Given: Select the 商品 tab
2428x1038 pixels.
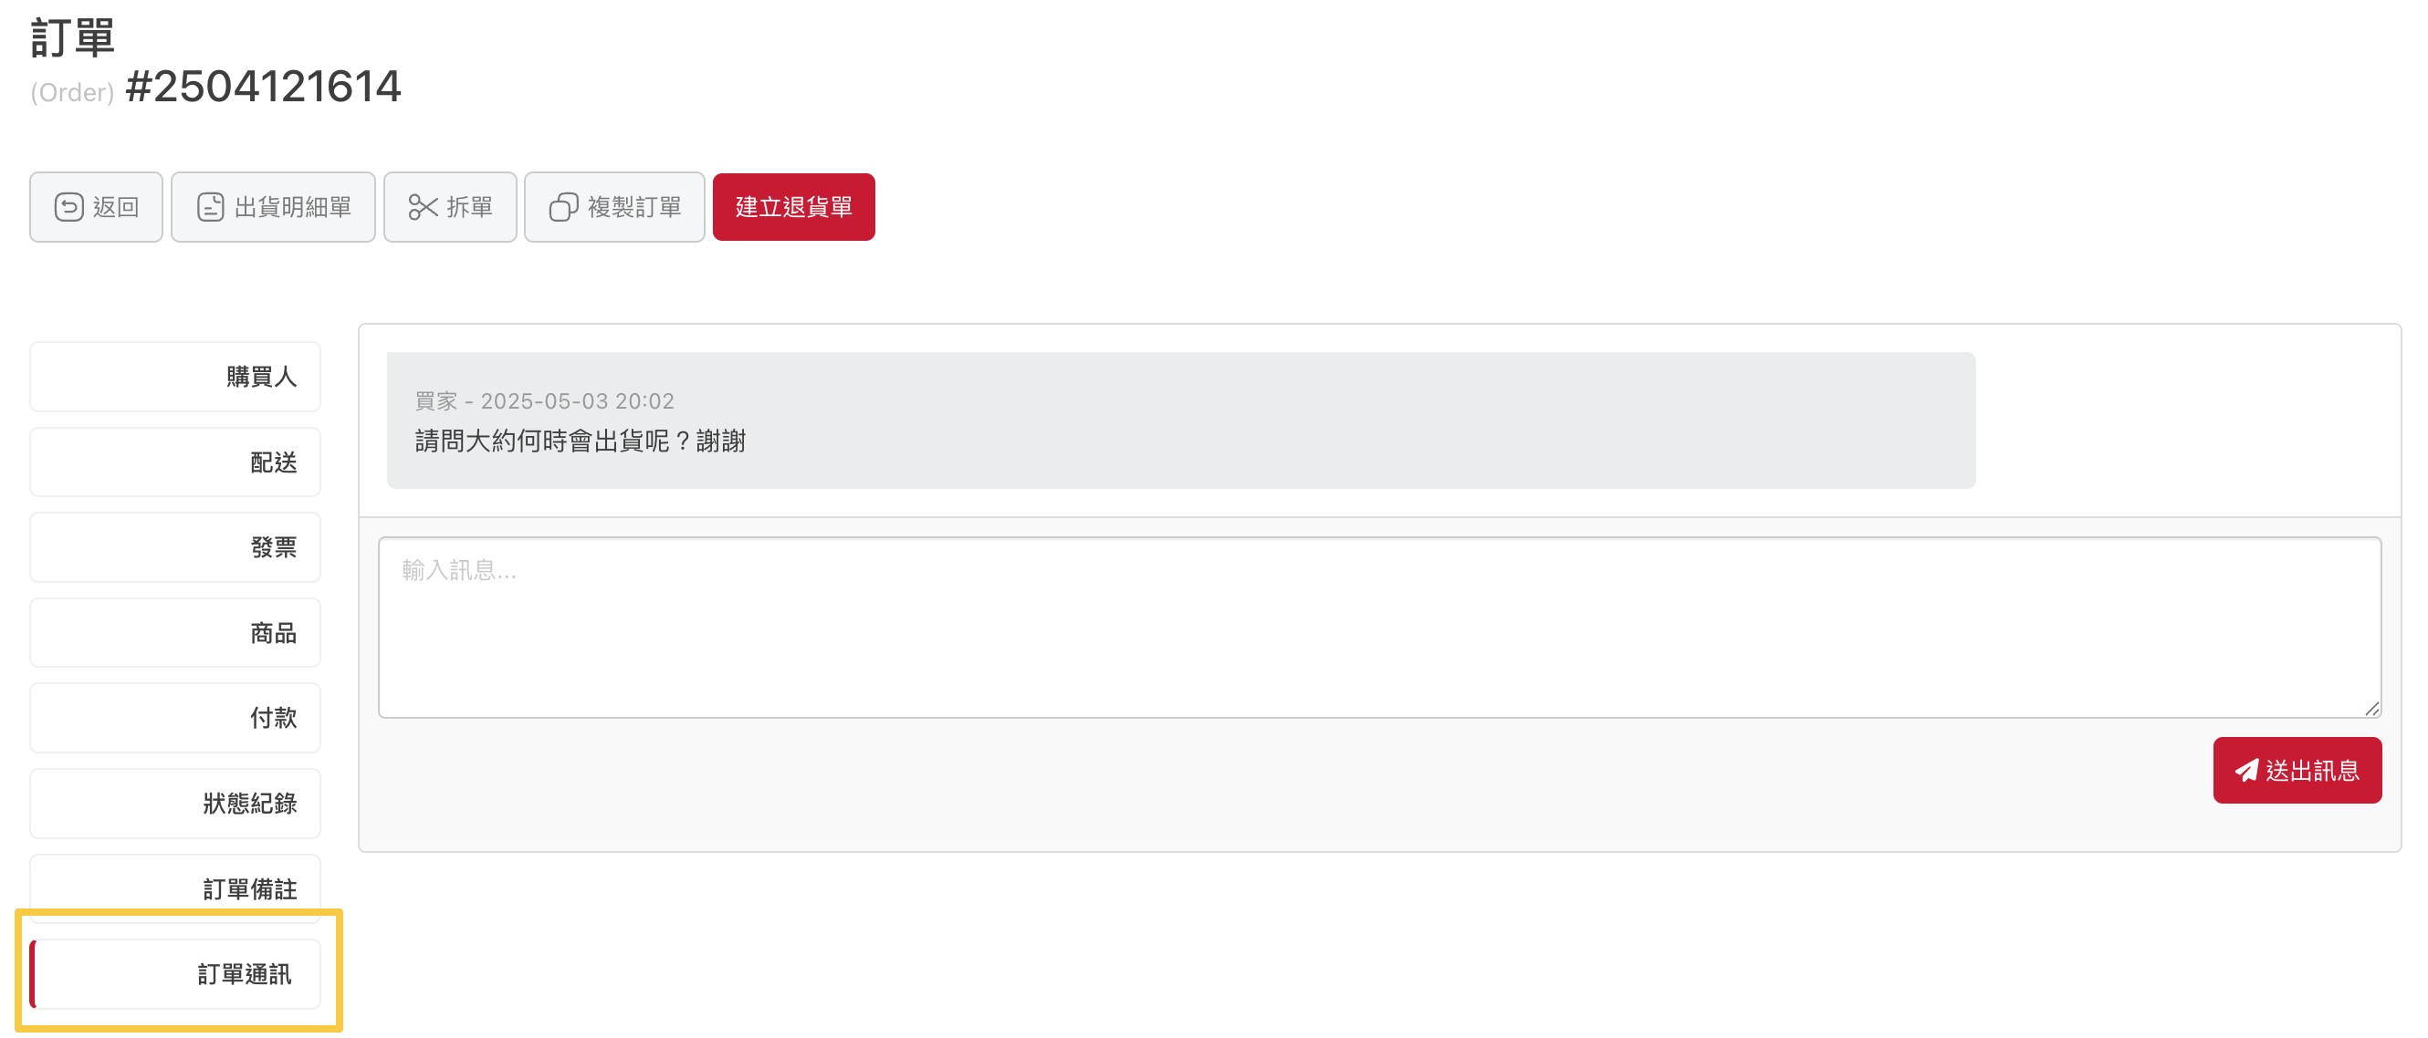Looking at the screenshot, I should 175,633.
